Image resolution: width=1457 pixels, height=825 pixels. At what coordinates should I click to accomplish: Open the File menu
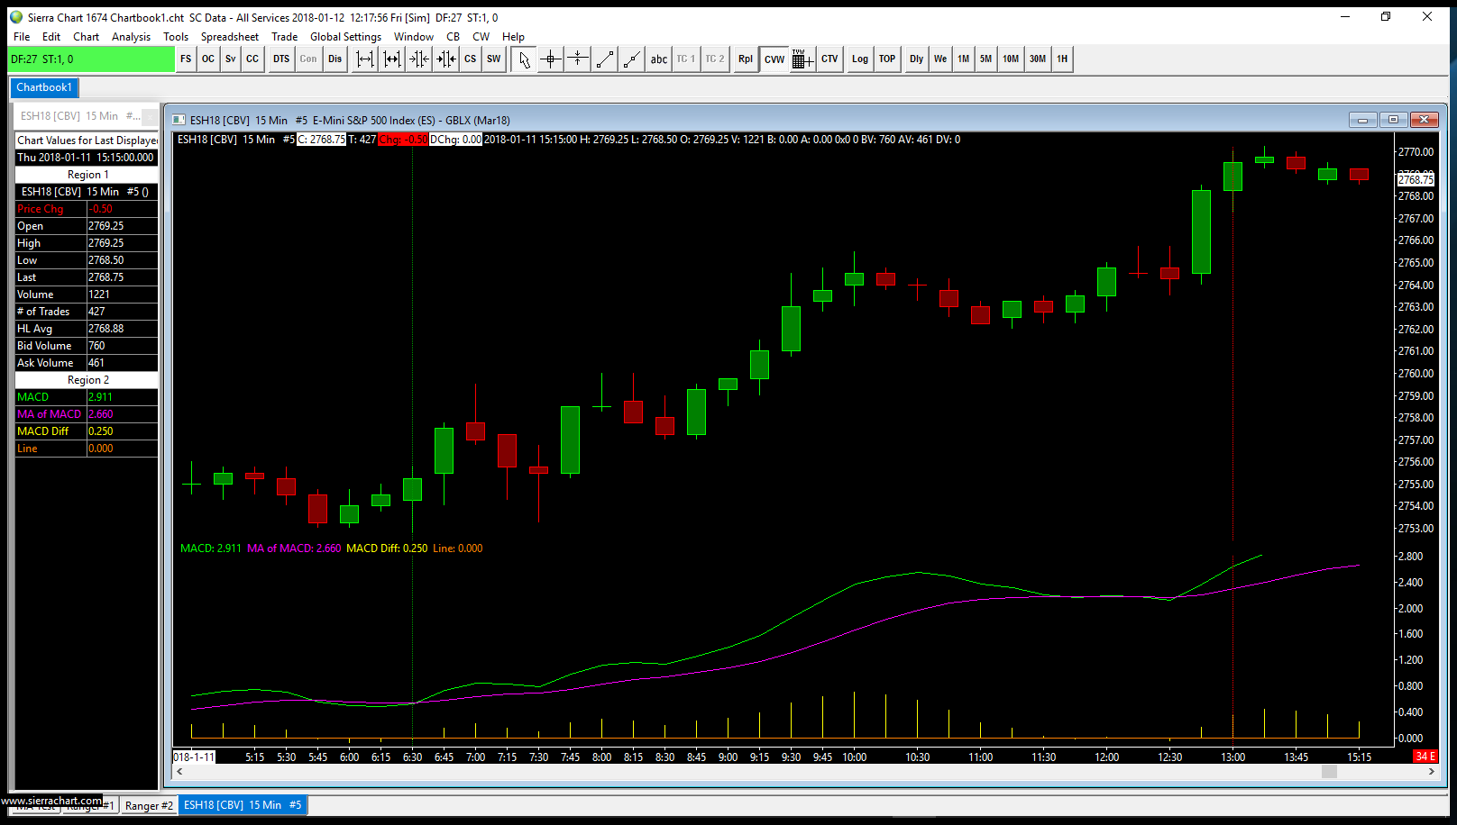[22, 37]
